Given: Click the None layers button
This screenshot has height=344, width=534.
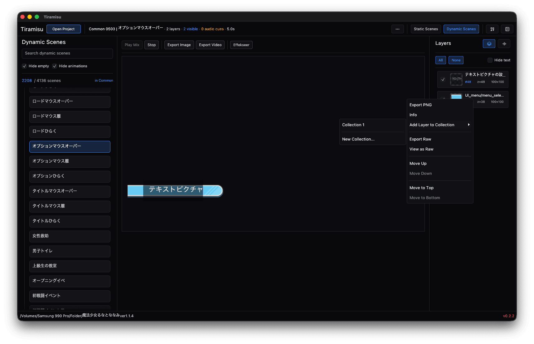Looking at the screenshot, I should pos(456,60).
